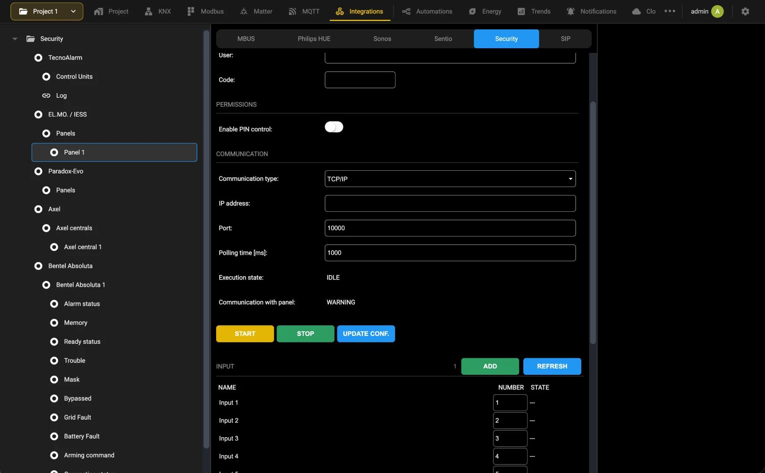
Task: Switch to the Philips HUE tab
Action: 314,39
